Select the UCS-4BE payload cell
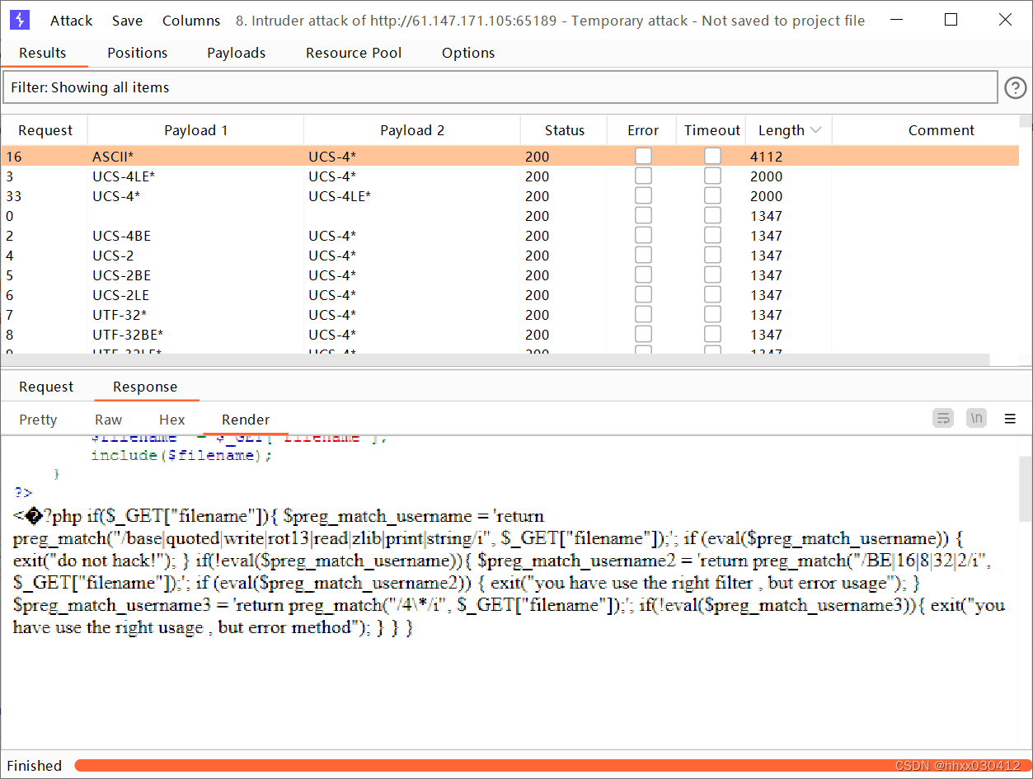Image resolution: width=1033 pixels, height=779 pixels. 196,235
